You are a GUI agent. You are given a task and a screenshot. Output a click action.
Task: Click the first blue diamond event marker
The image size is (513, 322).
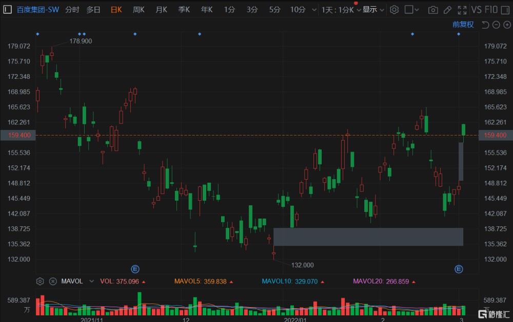37,34
